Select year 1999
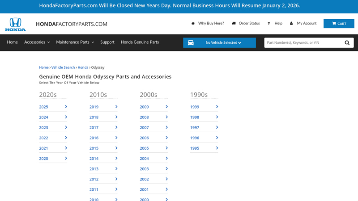358x201 pixels. pos(195,107)
